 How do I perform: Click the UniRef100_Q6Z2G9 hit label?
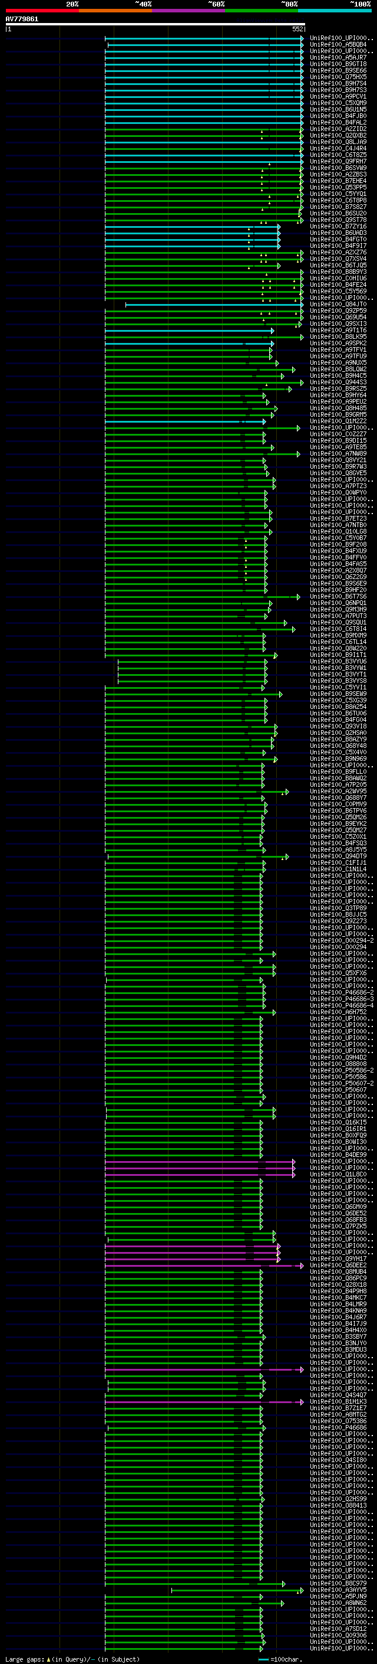[338, 577]
